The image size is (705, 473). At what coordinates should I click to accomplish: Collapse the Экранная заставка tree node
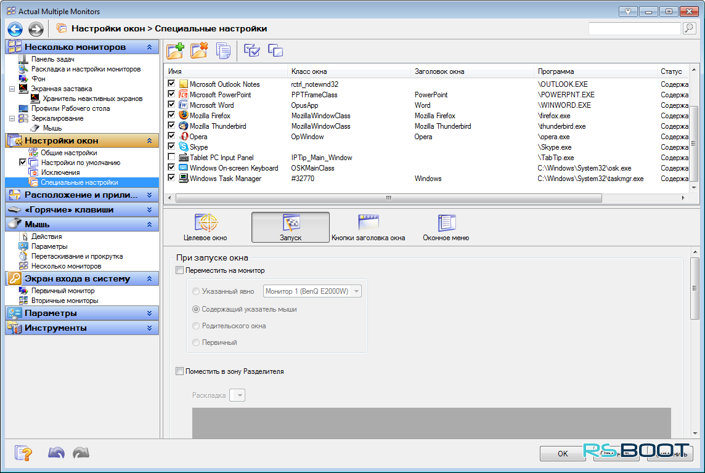(x=12, y=89)
